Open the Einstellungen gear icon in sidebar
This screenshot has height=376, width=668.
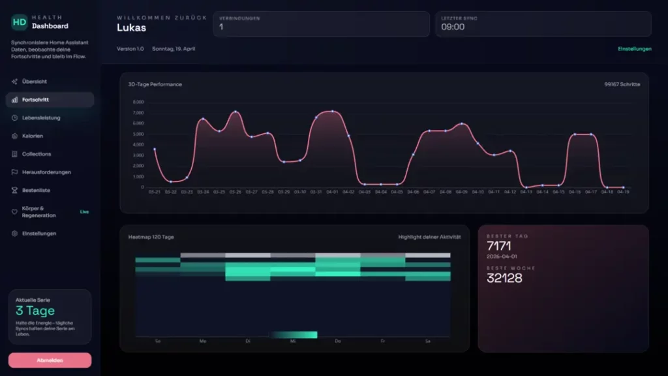coord(14,233)
